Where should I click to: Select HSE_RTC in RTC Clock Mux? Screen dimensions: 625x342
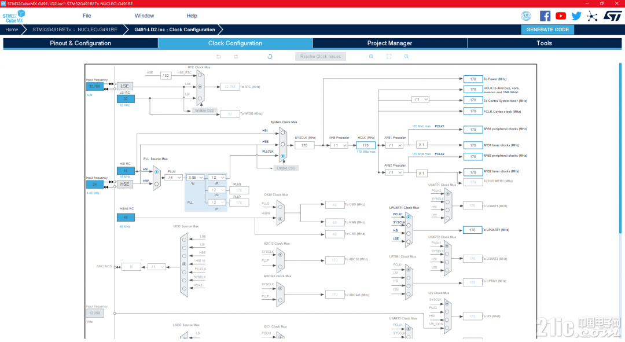pyautogui.click(x=200, y=75)
